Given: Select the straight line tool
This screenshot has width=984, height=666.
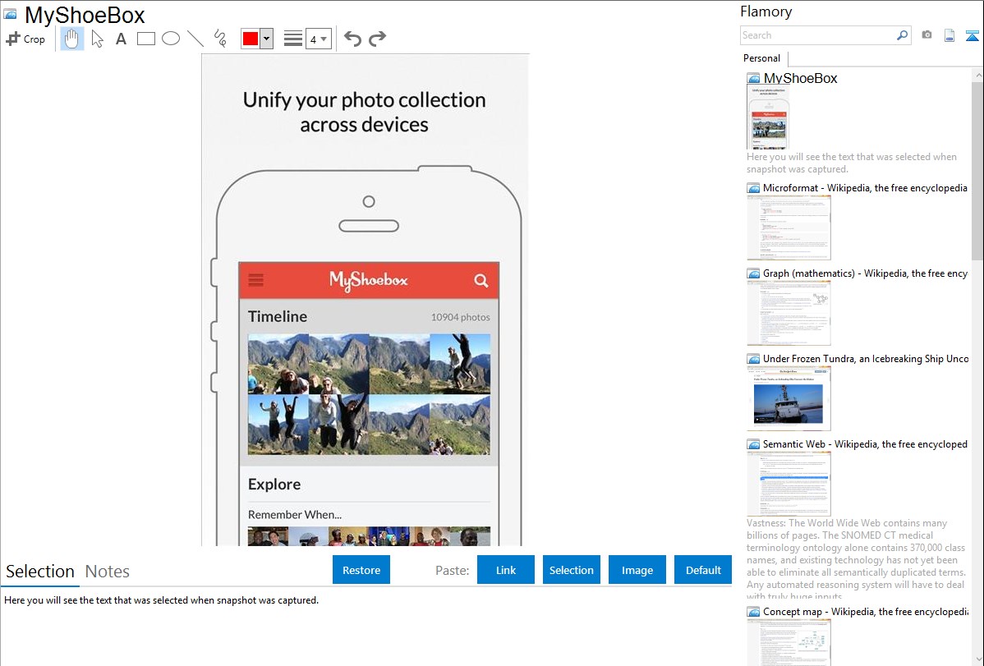Looking at the screenshot, I should [x=195, y=39].
